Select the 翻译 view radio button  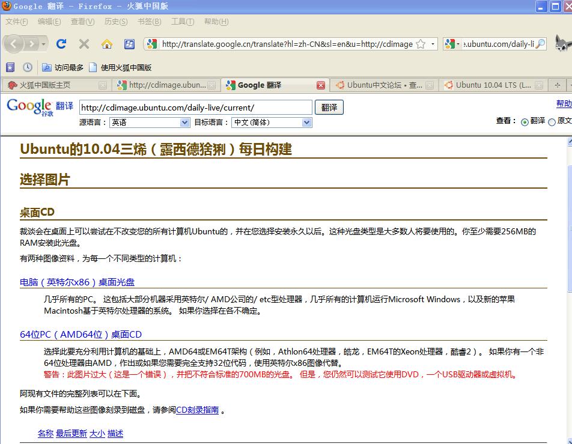click(x=525, y=122)
